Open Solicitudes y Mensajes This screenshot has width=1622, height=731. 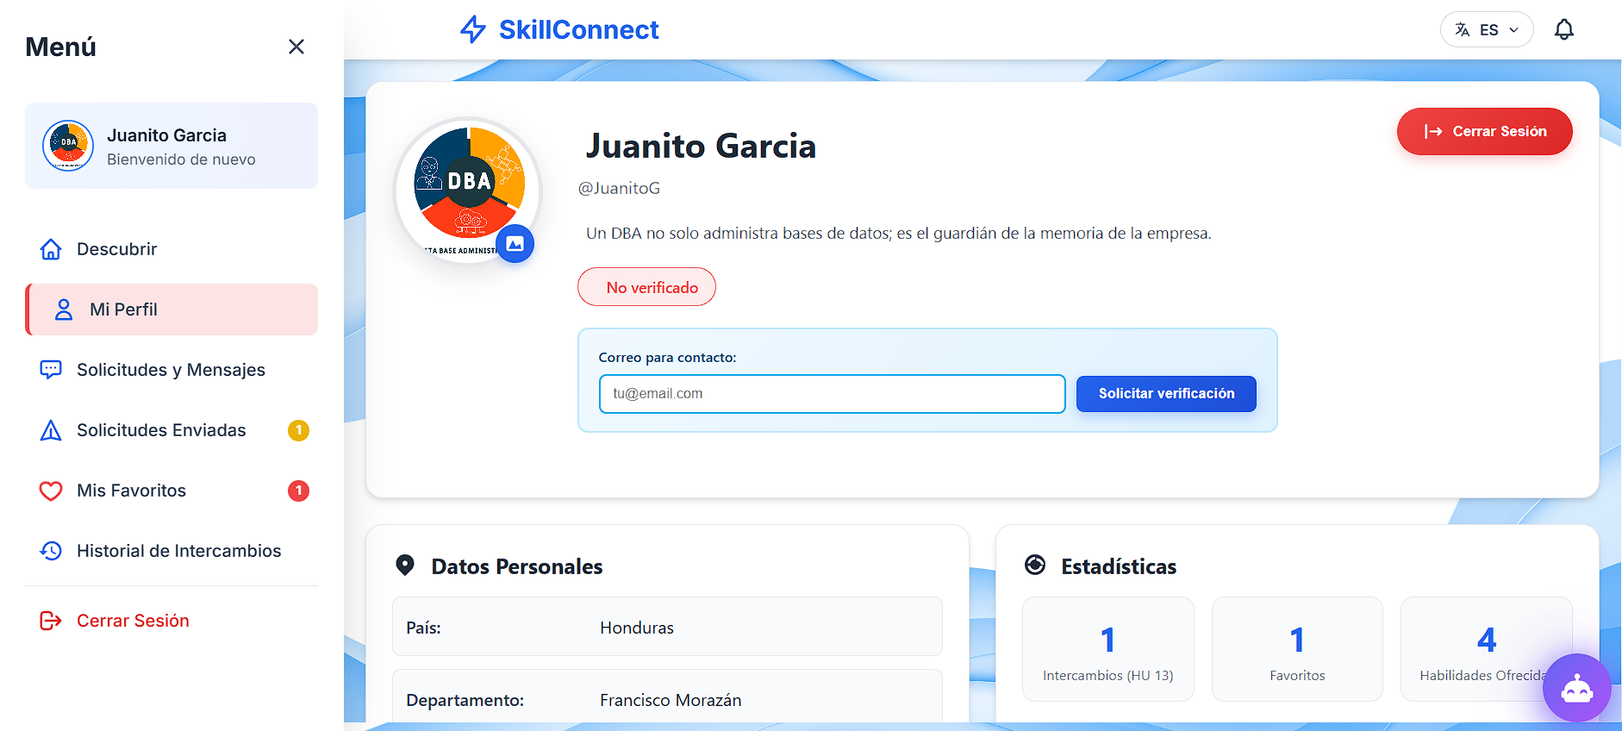(172, 370)
